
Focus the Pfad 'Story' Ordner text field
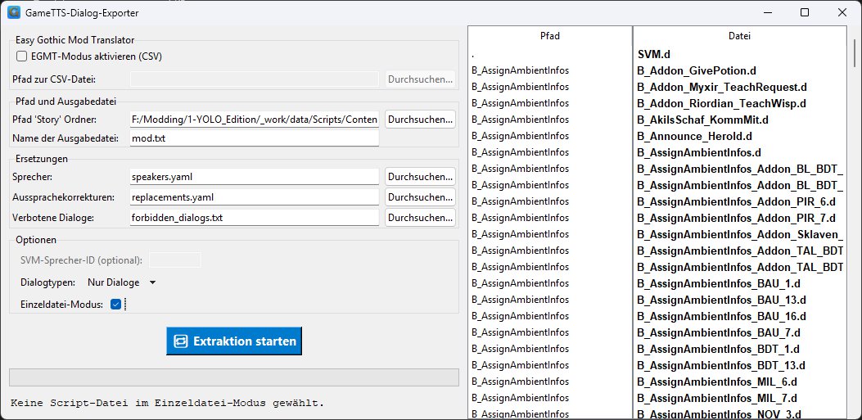(x=255, y=119)
